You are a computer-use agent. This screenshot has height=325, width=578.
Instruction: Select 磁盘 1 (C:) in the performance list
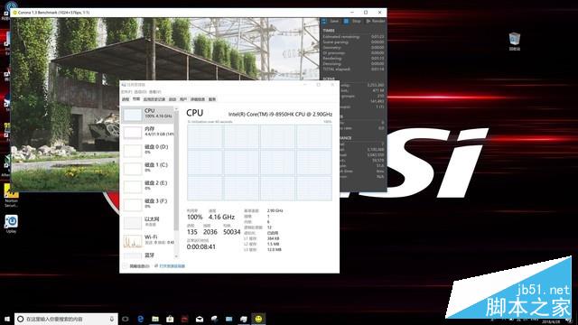pyautogui.click(x=147, y=168)
